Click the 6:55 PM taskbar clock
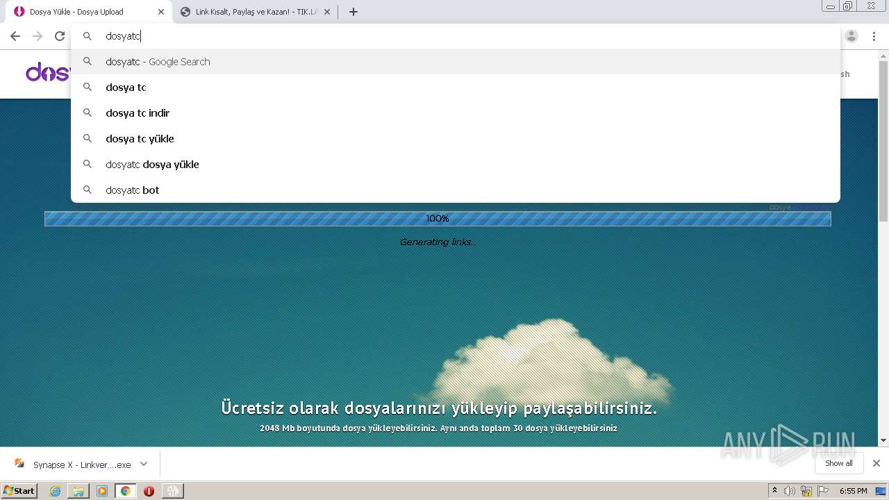Image resolution: width=889 pixels, height=500 pixels. 853,491
